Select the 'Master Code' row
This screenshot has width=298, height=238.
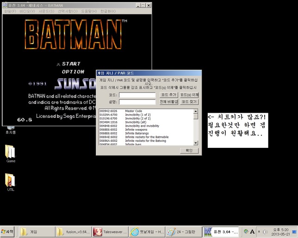click(146, 111)
